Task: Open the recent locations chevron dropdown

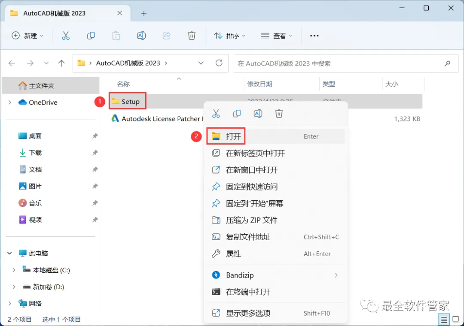Action: [46, 63]
